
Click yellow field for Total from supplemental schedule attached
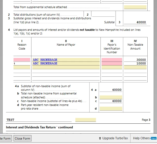135,7
